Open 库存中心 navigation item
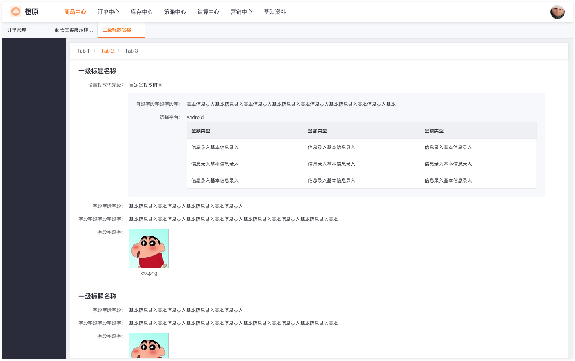 (x=142, y=12)
